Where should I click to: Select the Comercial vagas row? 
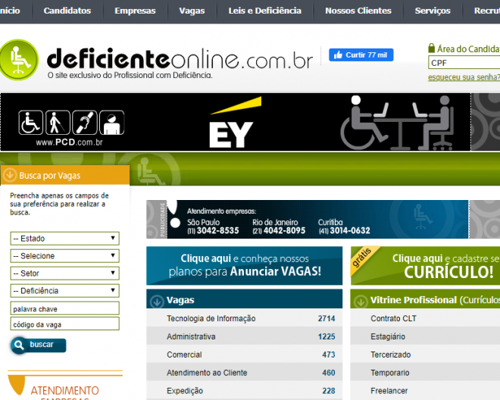[x=244, y=355]
